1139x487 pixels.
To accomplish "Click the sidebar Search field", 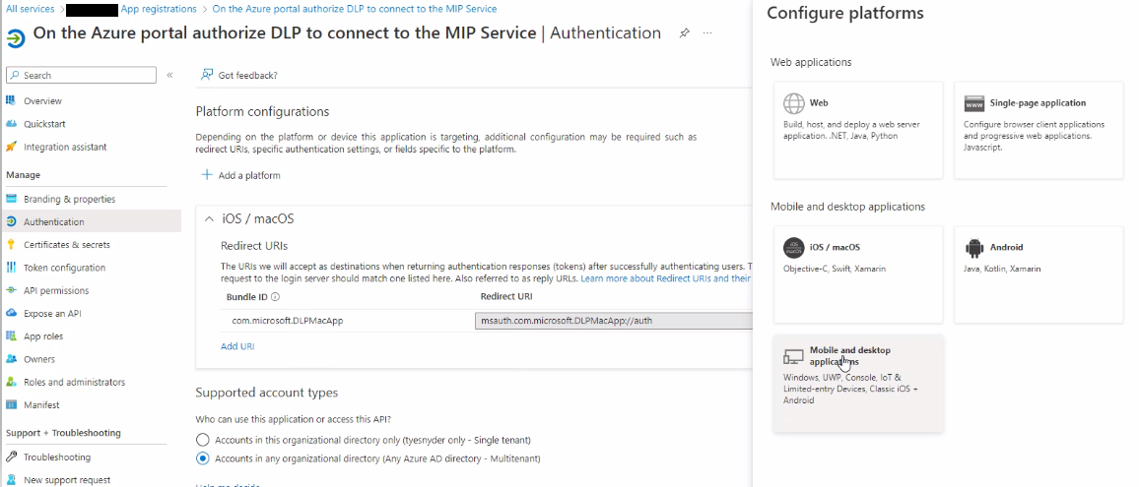I will coord(81,75).
